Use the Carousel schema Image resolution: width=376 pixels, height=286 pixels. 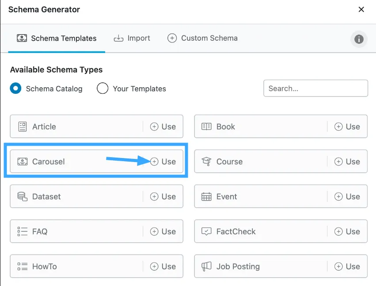pyautogui.click(x=163, y=162)
